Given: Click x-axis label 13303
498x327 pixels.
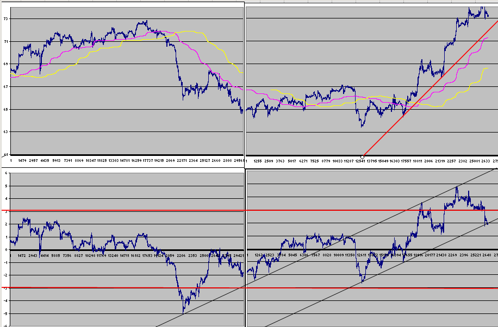Looking at the screenshot, I should 114,161.
